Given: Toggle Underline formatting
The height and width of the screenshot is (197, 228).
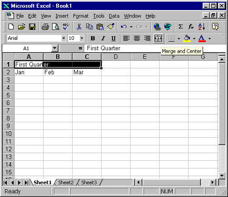Looking at the screenshot, I should click(x=113, y=38).
